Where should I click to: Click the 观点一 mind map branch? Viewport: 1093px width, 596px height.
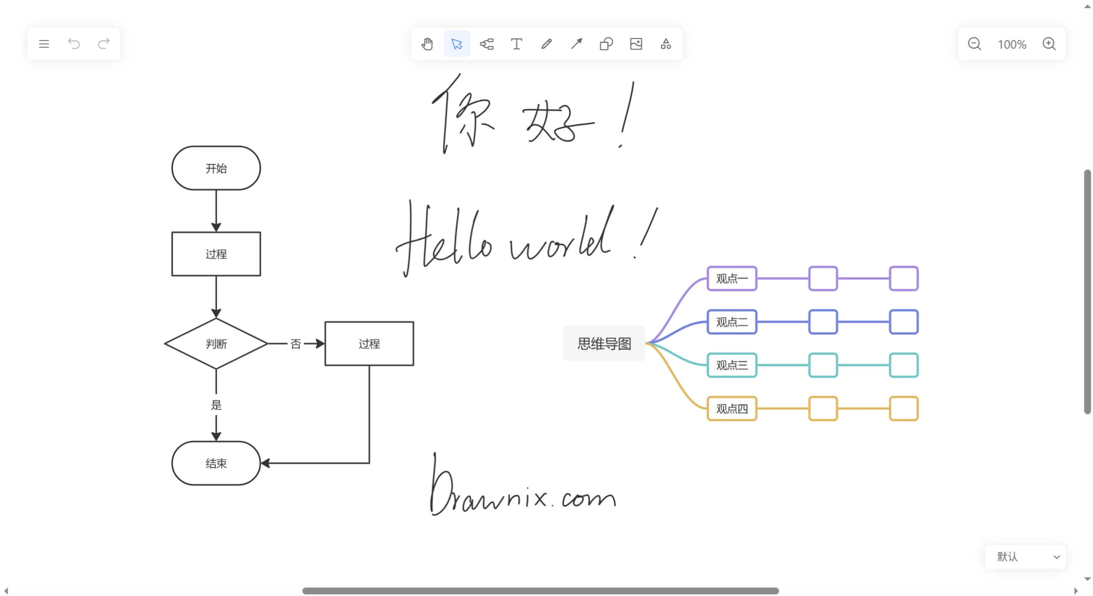pyautogui.click(x=732, y=279)
